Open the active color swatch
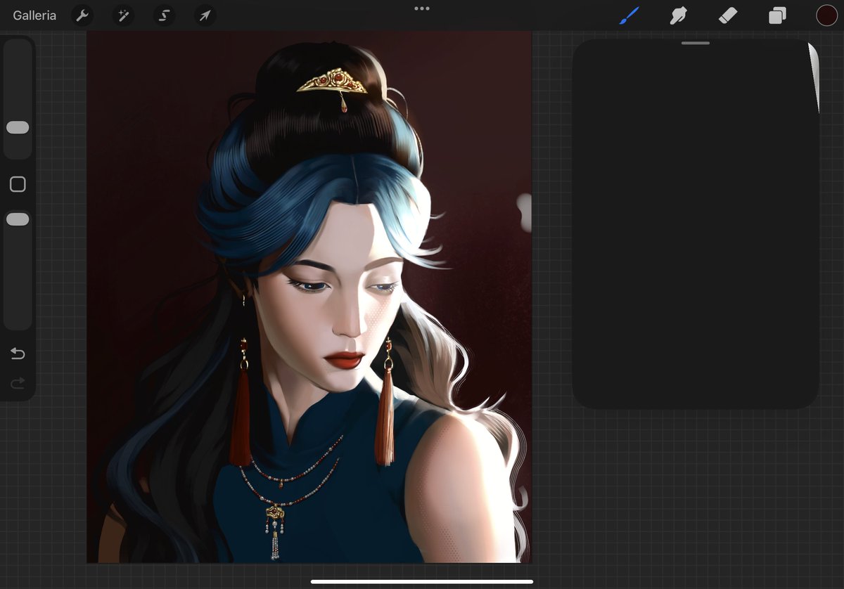Image resolution: width=844 pixels, height=589 pixels. click(x=826, y=15)
